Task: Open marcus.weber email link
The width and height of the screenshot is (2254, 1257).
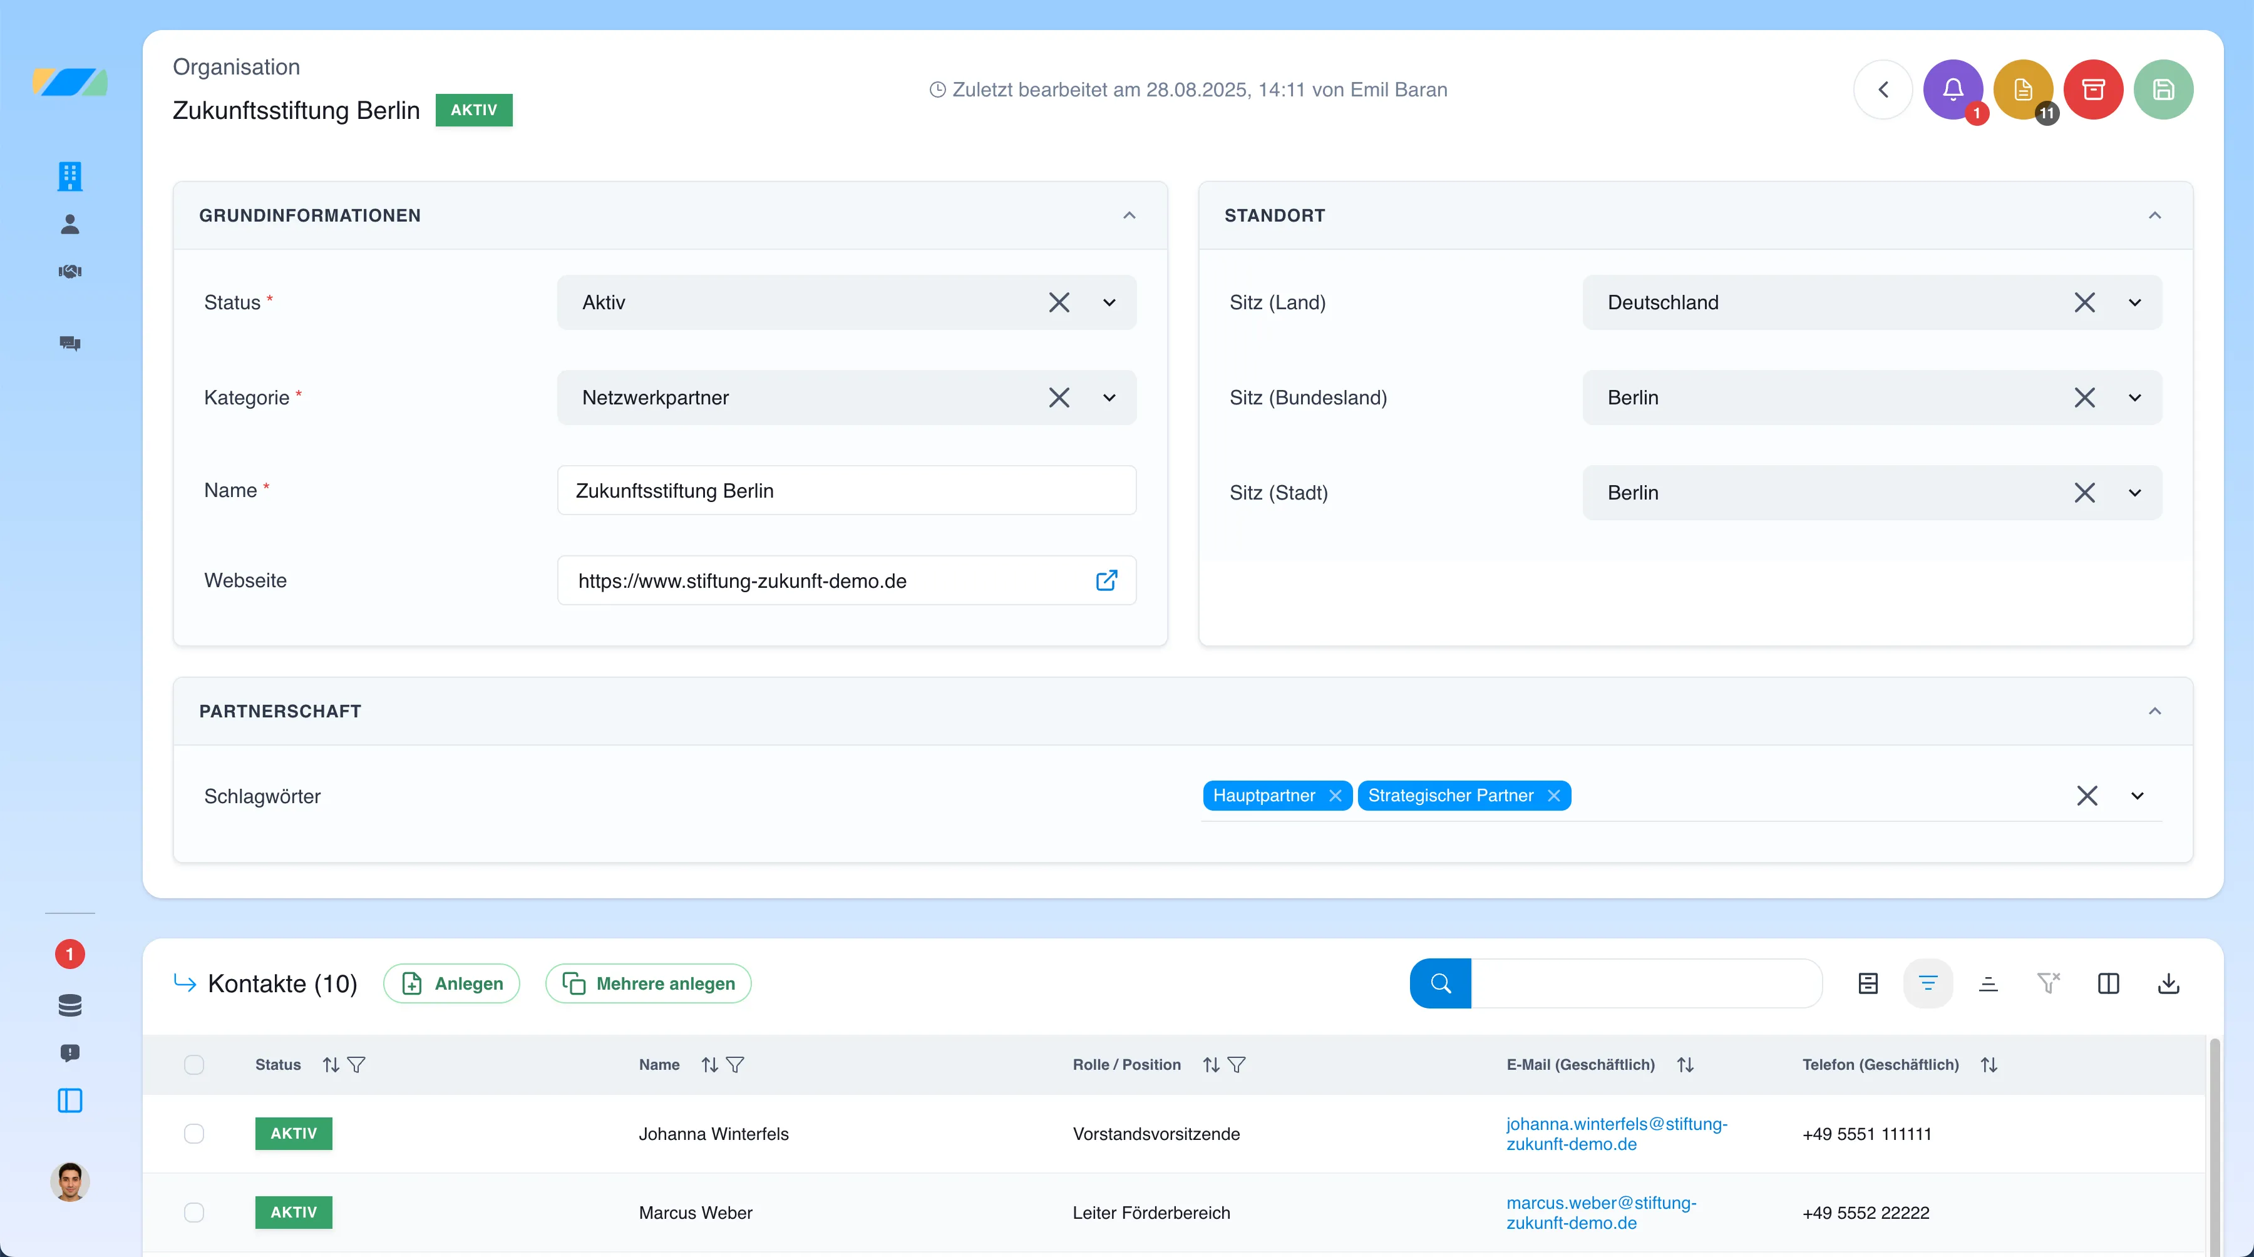Action: (1600, 1213)
